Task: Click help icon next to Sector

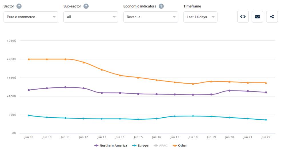Action: 19,6
